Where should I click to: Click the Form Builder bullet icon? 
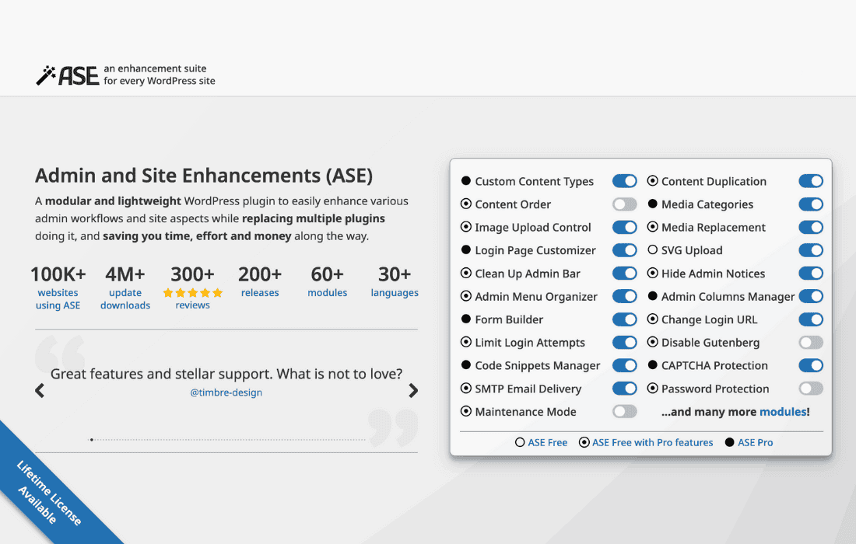[x=465, y=319]
